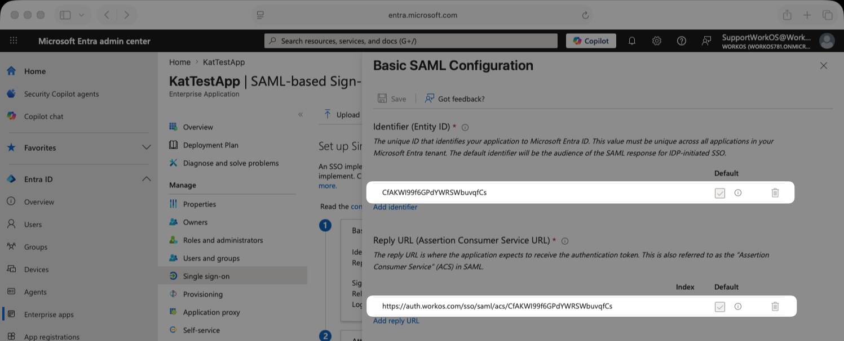The width and height of the screenshot is (844, 341).
Task: Open the Provisioning menu item
Action: 202,294
